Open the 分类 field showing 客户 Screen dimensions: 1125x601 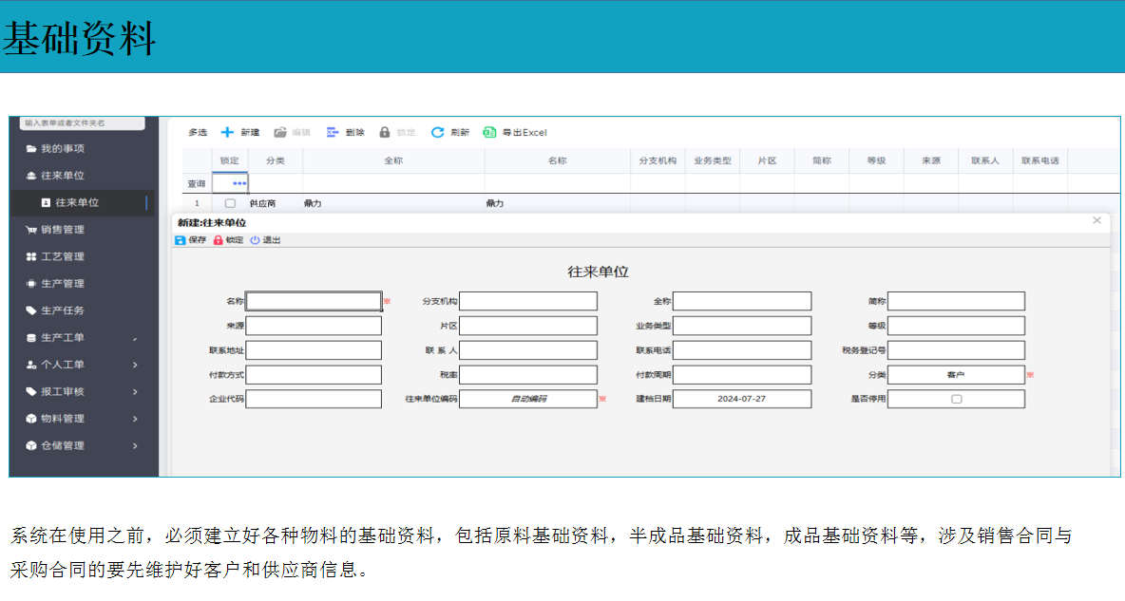(x=956, y=374)
